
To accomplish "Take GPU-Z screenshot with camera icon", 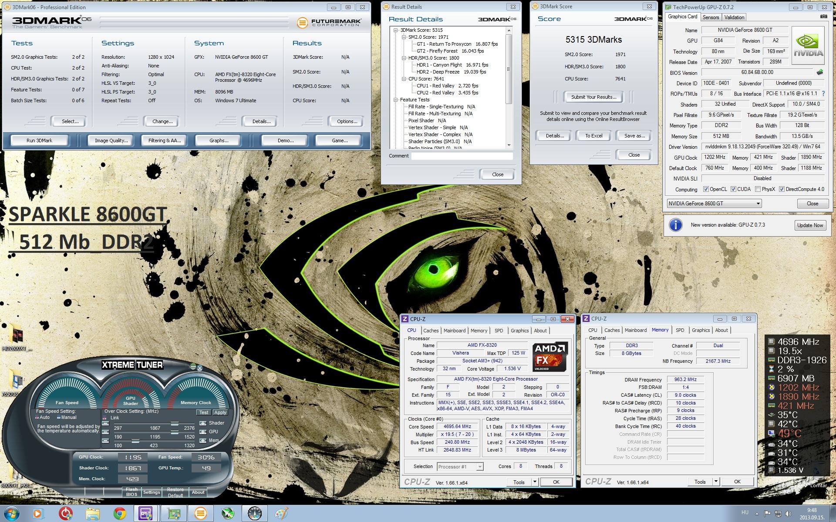I will (823, 17).
